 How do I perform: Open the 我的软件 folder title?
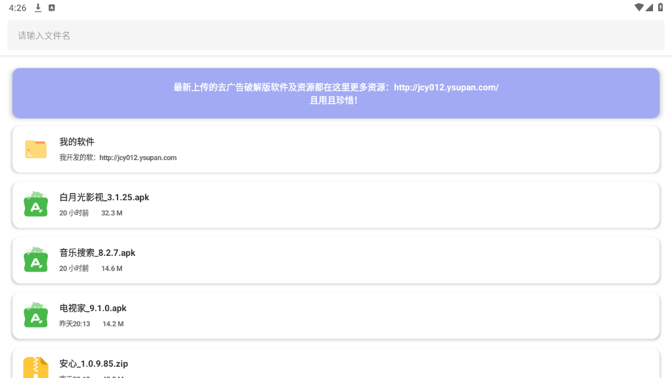pos(77,142)
